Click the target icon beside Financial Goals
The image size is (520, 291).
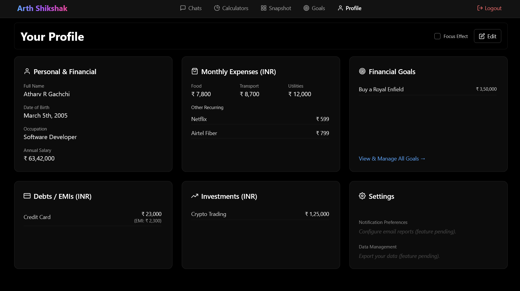[362, 71]
